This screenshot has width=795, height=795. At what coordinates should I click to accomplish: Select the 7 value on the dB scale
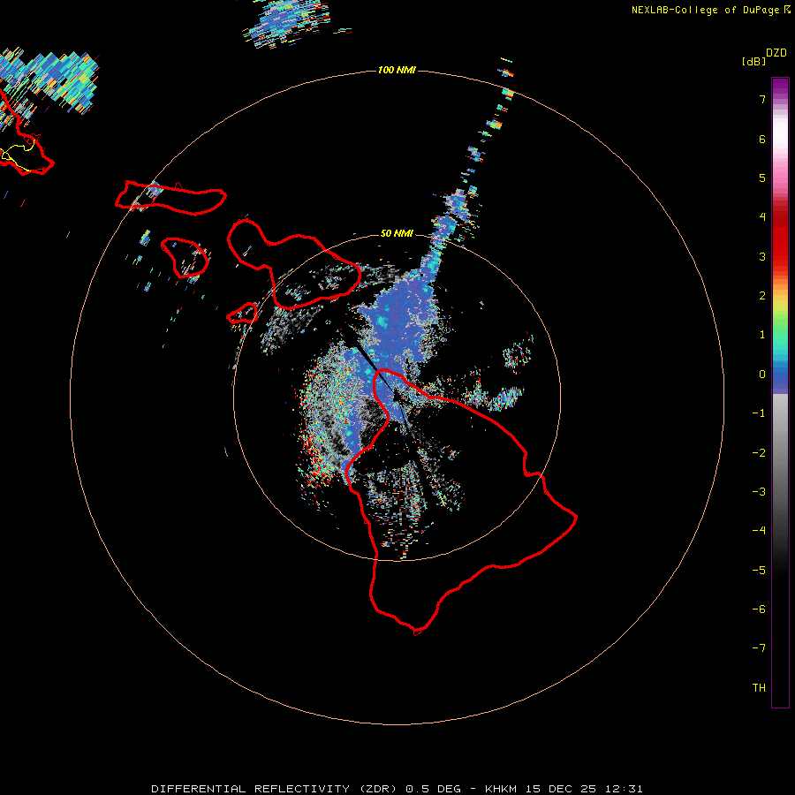[x=762, y=99]
